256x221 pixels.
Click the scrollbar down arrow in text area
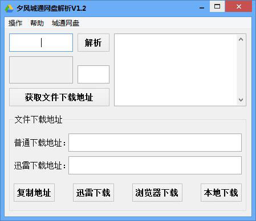[x=241, y=99]
